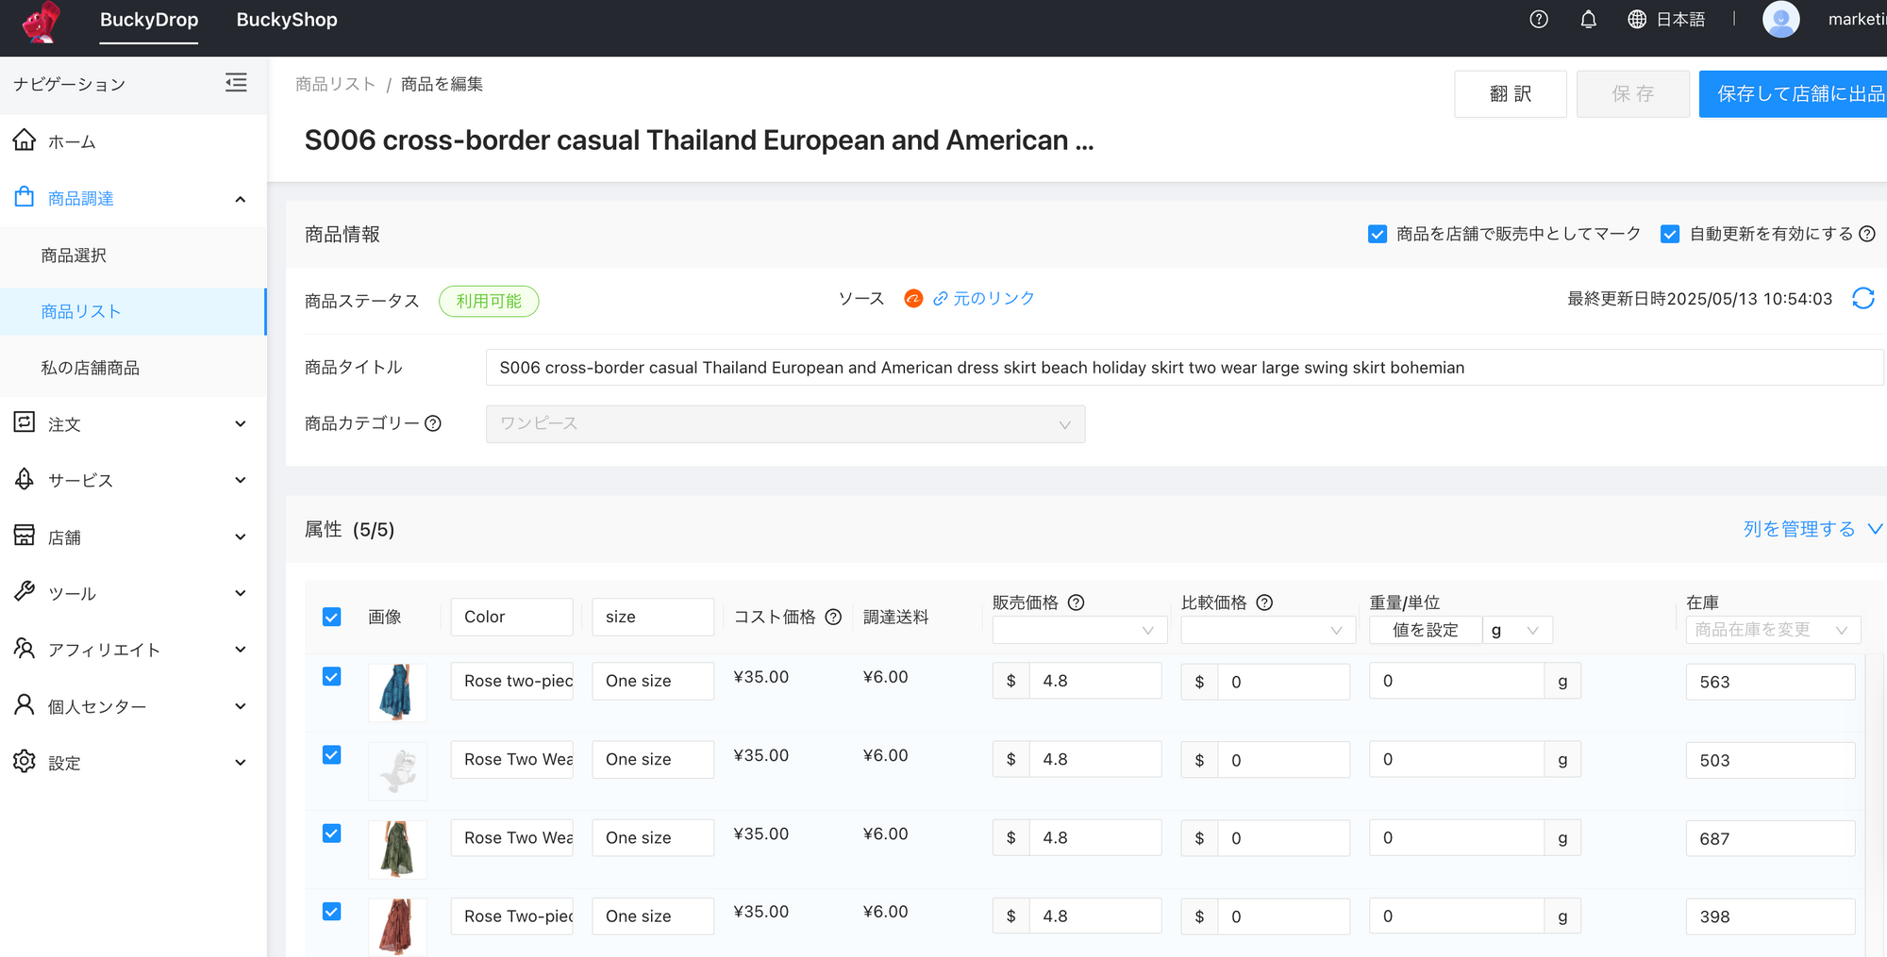
Task: Expand the サービス sidebar section
Action: (x=241, y=480)
